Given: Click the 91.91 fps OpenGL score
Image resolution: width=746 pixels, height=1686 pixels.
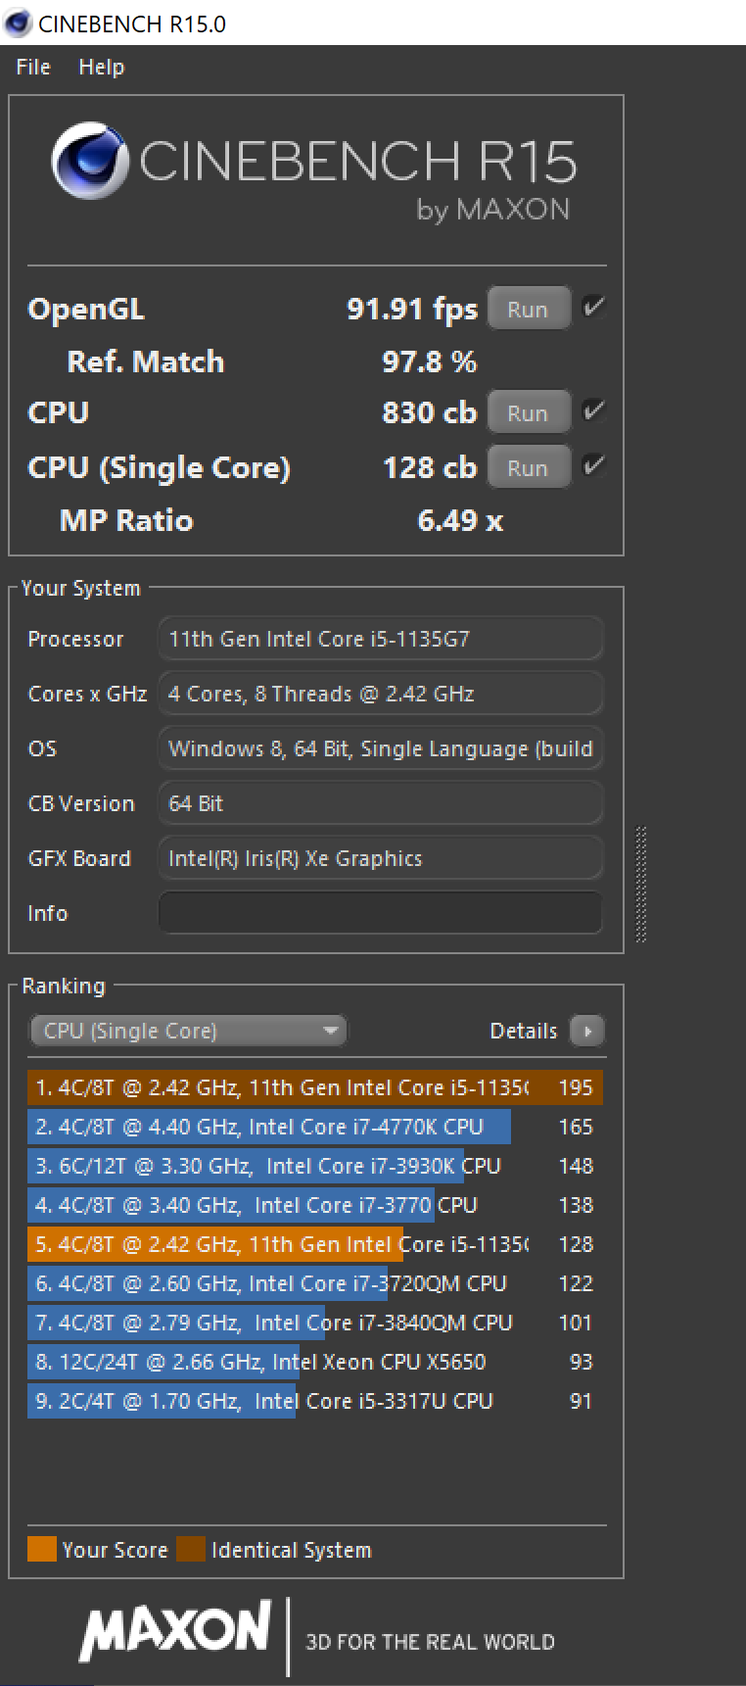Looking at the screenshot, I should (x=412, y=310).
